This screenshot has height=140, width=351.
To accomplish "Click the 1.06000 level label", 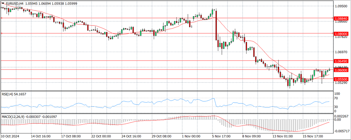I will coord(341,70).
